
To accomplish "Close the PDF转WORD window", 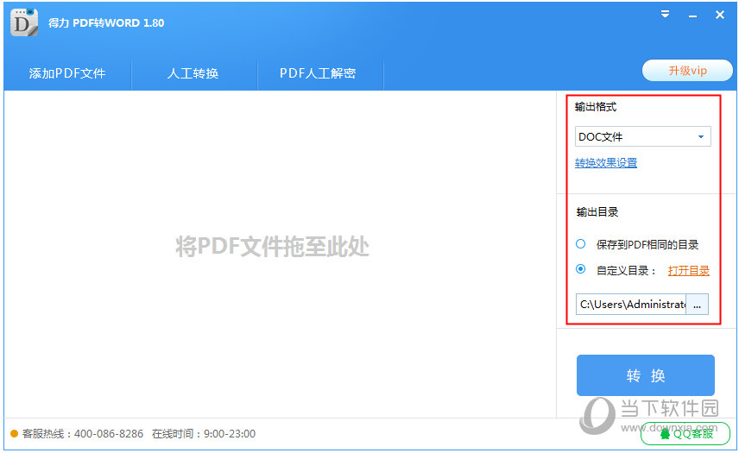I will tap(720, 15).
